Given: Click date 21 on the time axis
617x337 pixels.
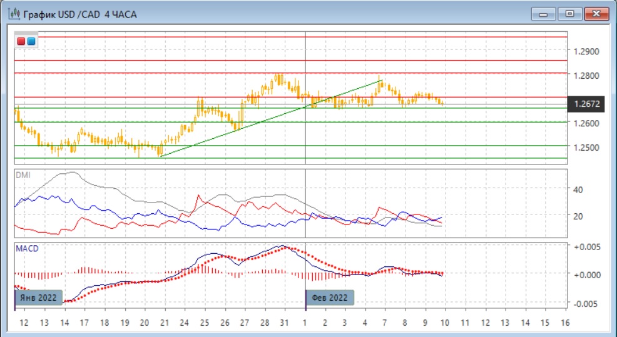Looking at the screenshot, I should (x=164, y=323).
